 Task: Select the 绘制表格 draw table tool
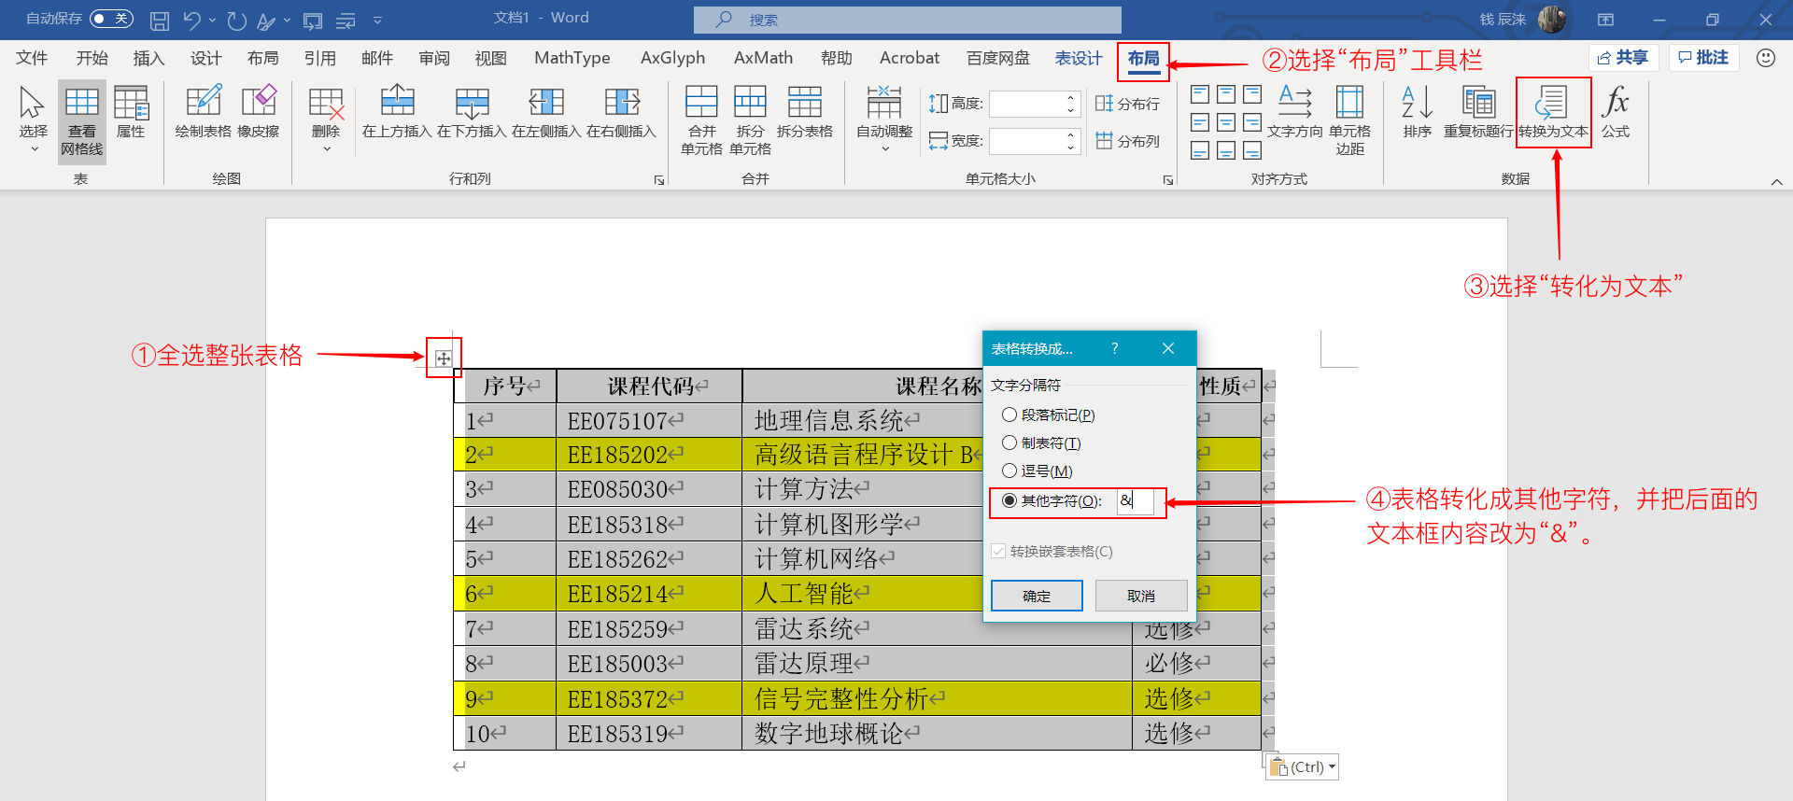(x=203, y=112)
